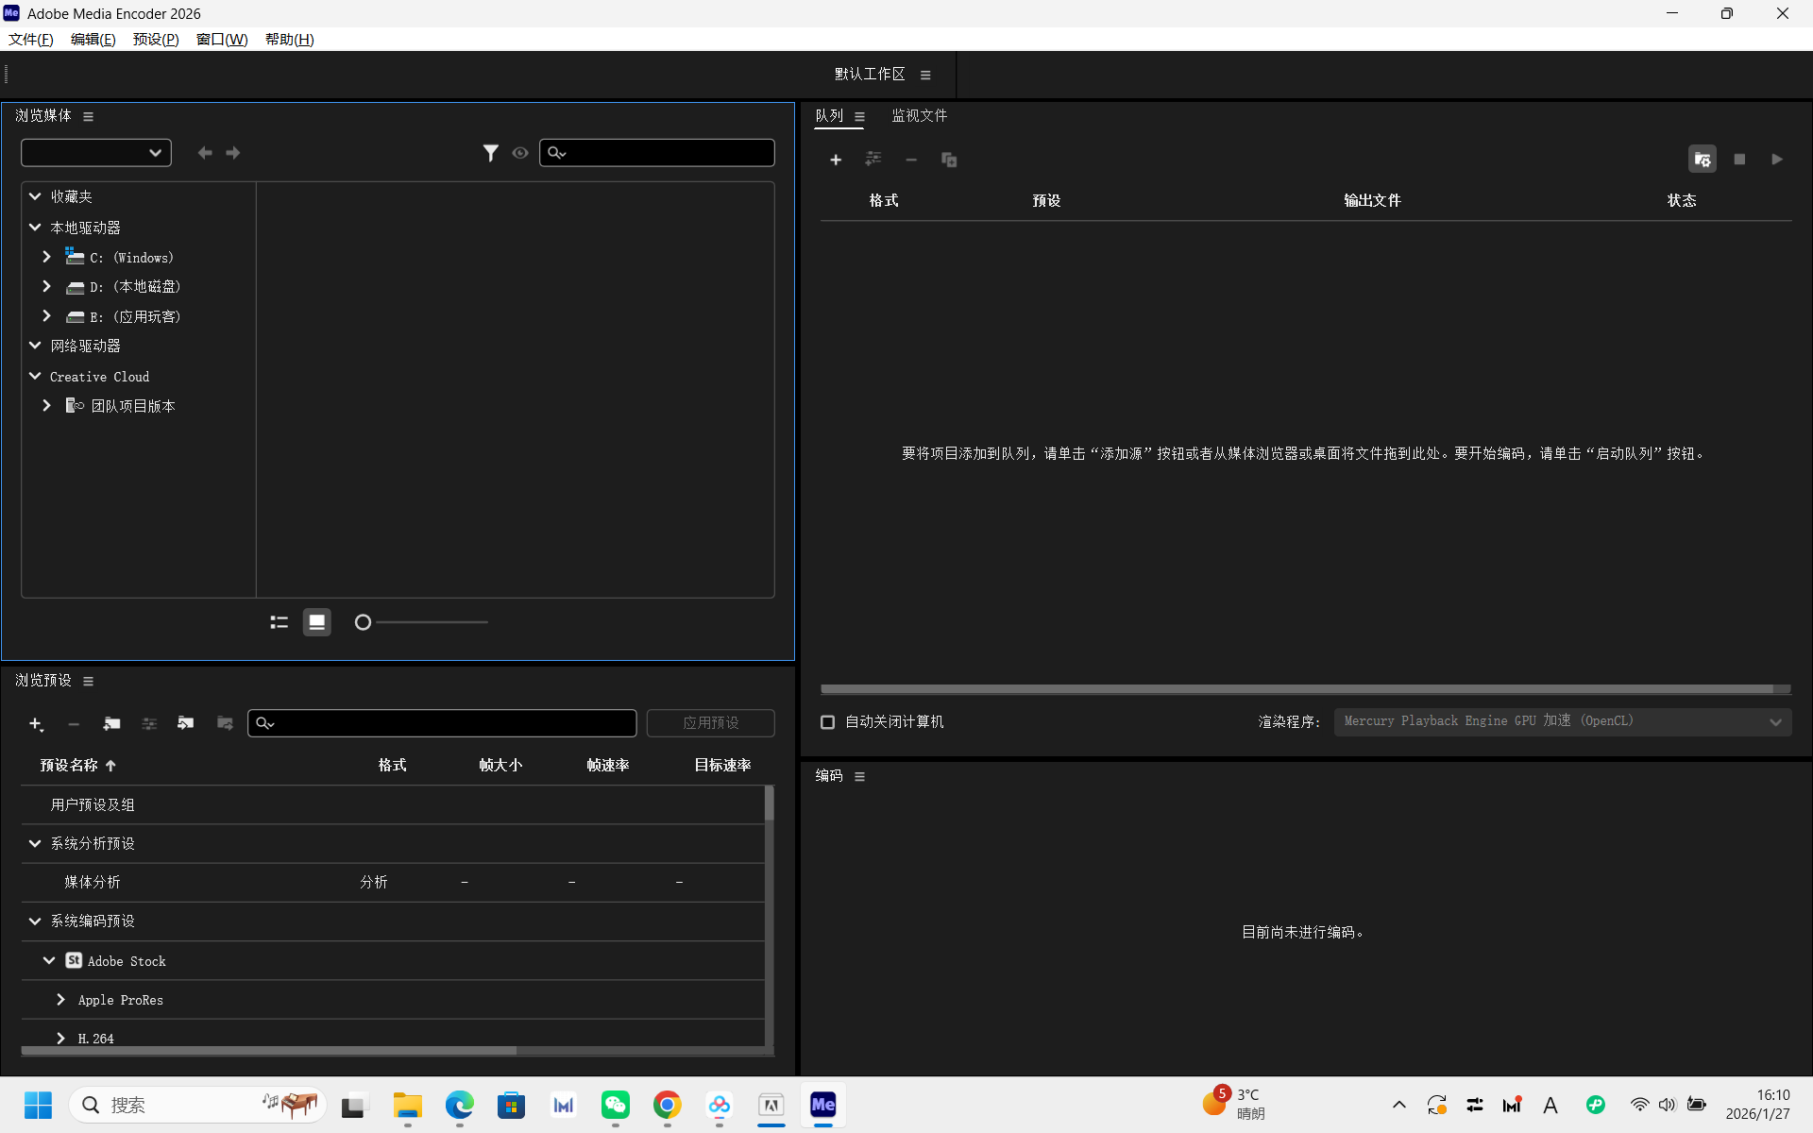Click the create new preset plus icon
Image resolution: width=1813 pixels, height=1133 pixels.
36,723
